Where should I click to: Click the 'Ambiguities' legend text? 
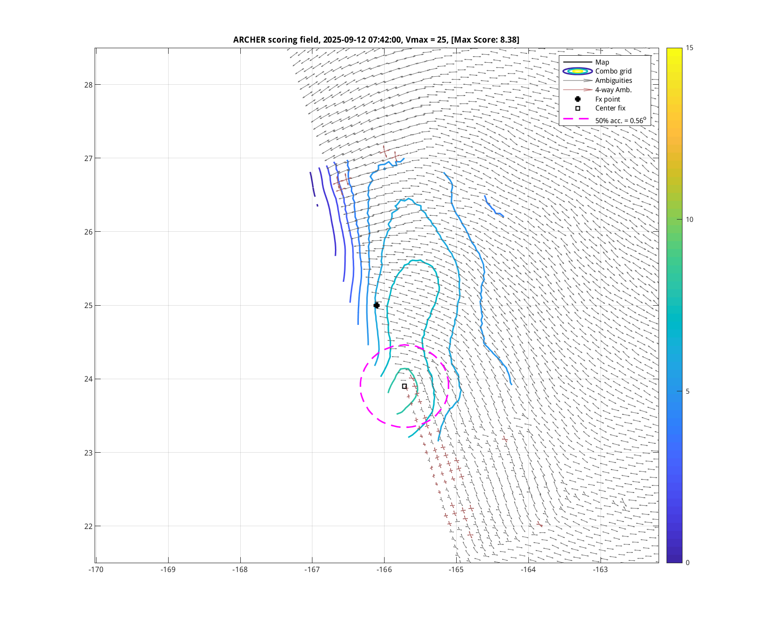(x=614, y=81)
